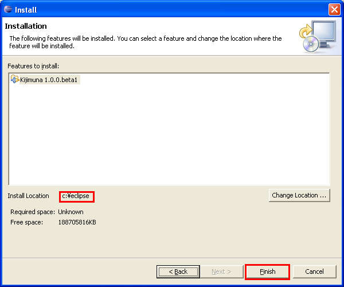
Task: Click the Required space Unknown value
Action: (71, 212)
